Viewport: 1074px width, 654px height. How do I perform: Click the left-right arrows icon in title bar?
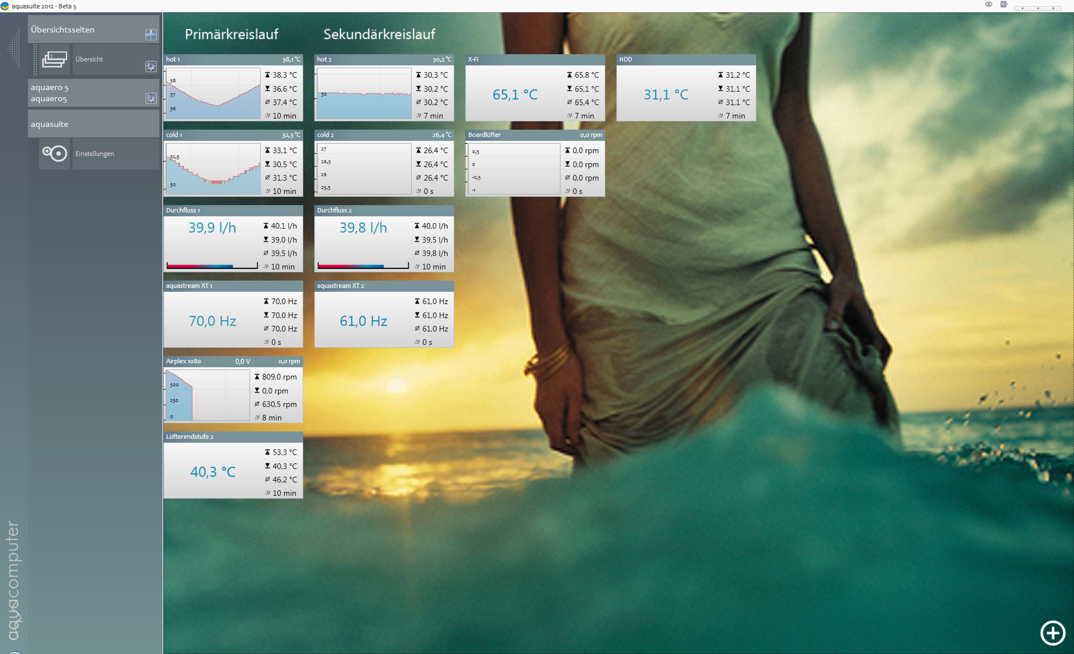[x=988, y=4]
